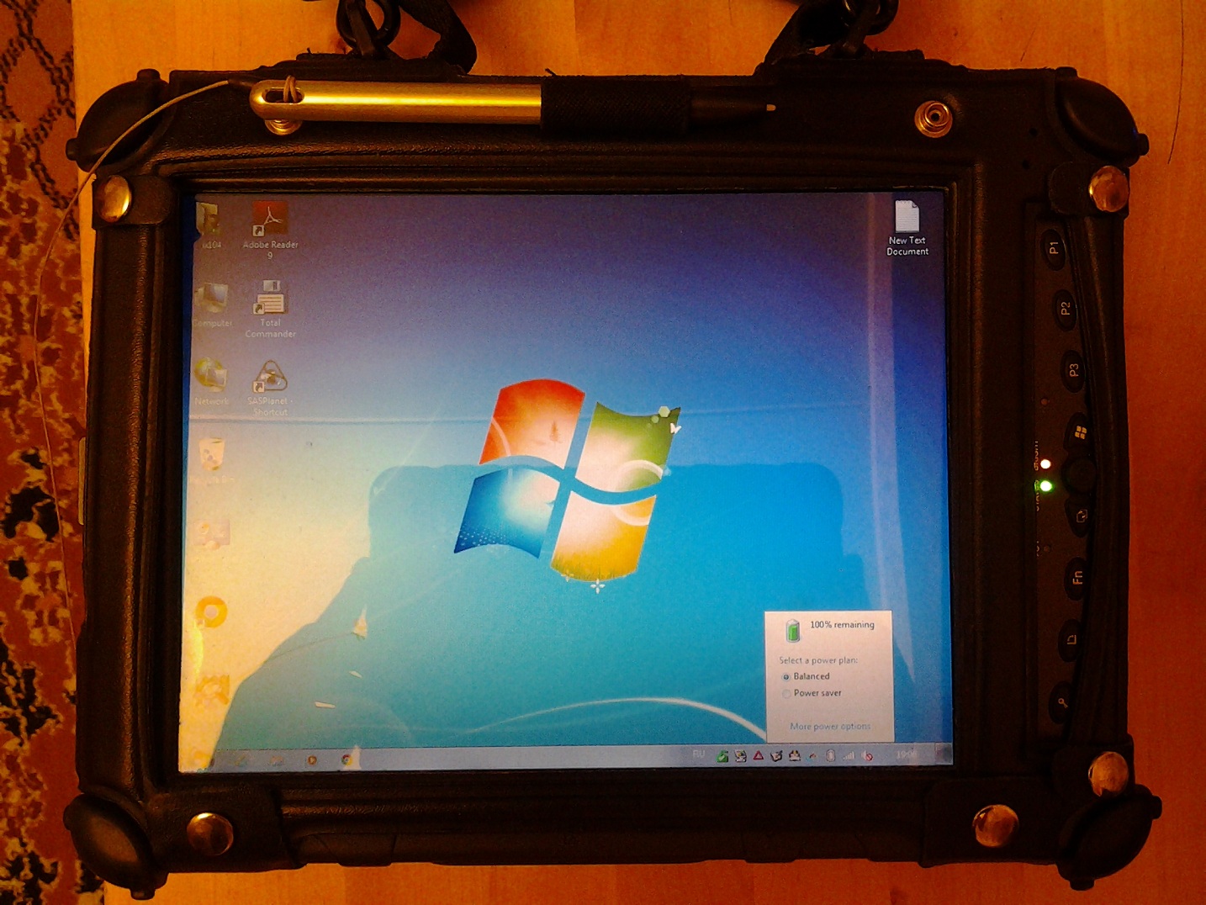Viewport: 1206px width, 905px height.
Task: Select the Computer desktop icon
Action: [x=211, y=305]
